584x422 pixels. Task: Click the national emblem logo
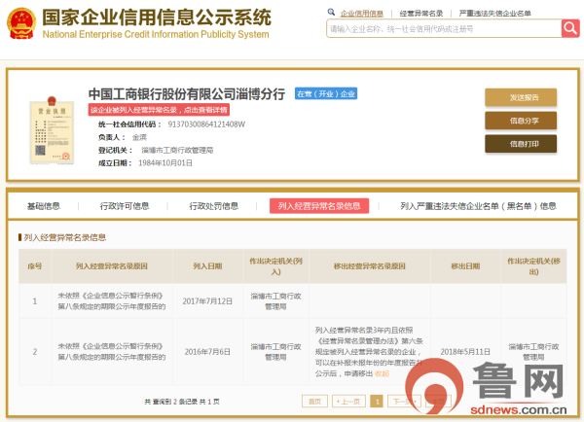click(21, 23)
